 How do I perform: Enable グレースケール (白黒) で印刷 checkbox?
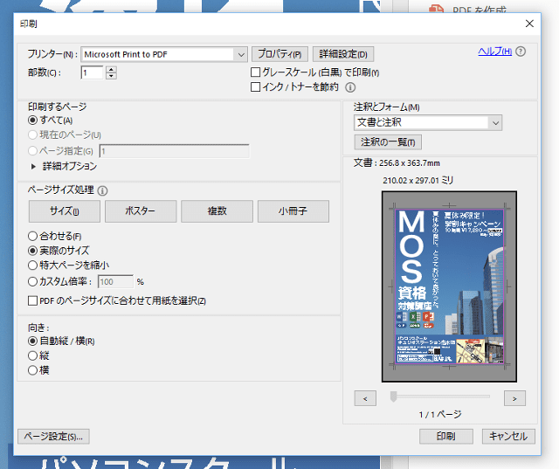point(255,72)
